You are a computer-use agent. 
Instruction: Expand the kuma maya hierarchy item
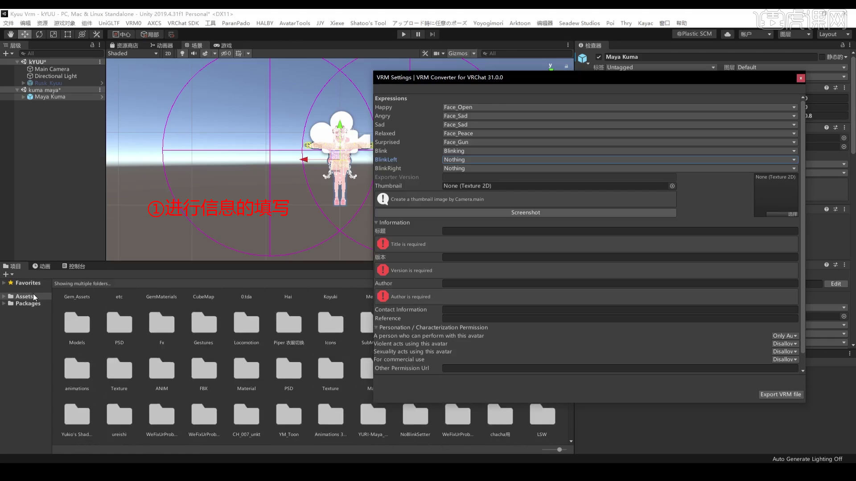17,90
